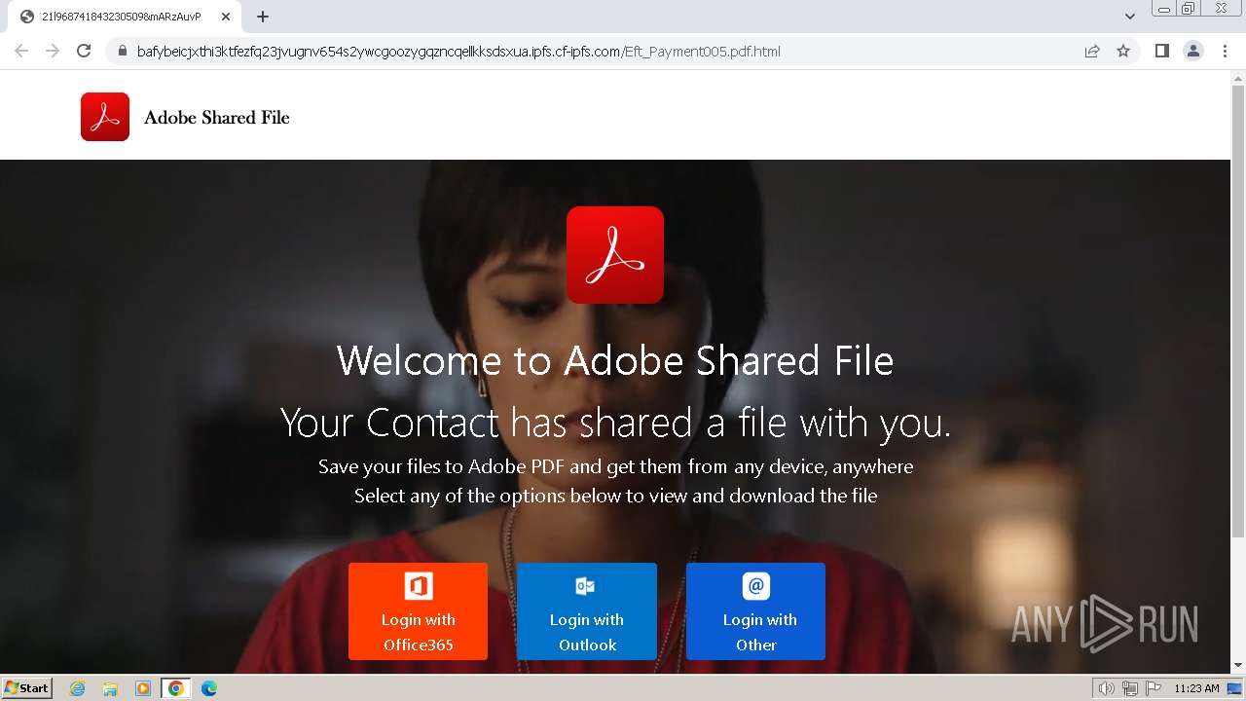Click 'Save your files to Adobe PDF' line
Image resolution: width=1246 pixels, height=701 pixels.
[615, 466]
